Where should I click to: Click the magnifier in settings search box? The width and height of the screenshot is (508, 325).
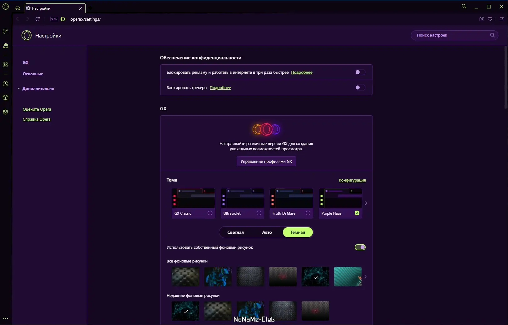pos(492,35)
